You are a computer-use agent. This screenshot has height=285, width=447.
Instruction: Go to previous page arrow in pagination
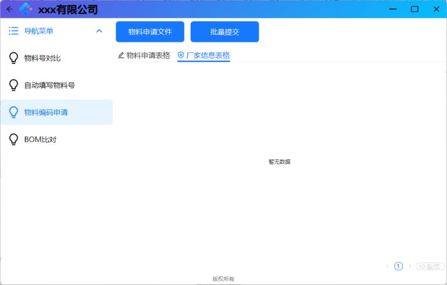pyautogui.click(x=387, y=266)
